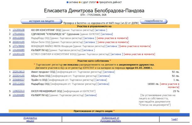Click the name 'Елисавета Димитрова Белобрадова-Пандова'

pos(94,11)
